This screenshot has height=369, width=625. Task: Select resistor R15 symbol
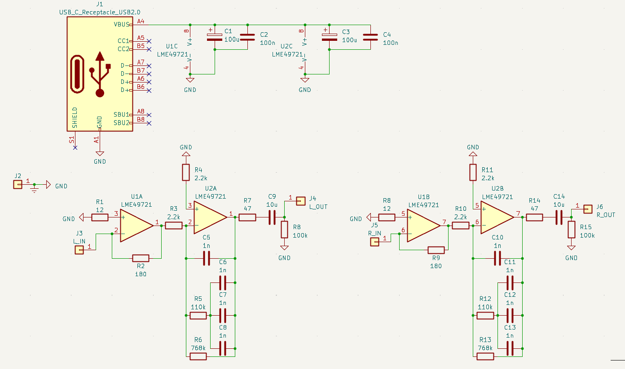(x=571, y=230)
